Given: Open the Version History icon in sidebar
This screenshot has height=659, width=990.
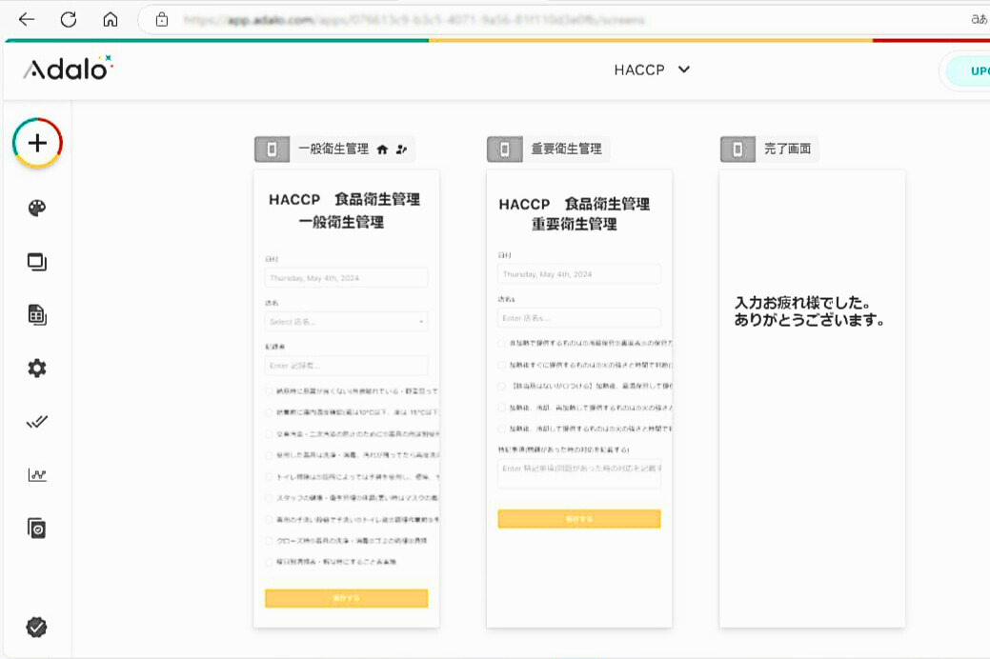Looking at the screenshot, I should point(37,529).
